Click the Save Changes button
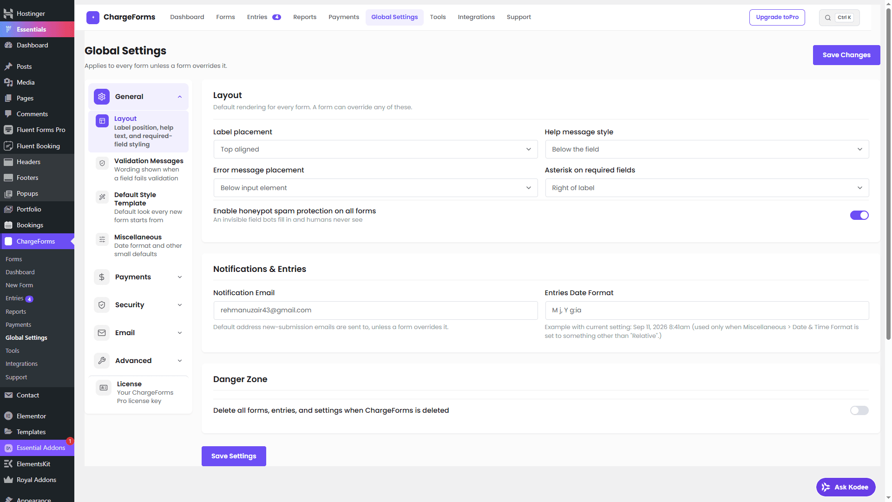892x502 pixels. 846,55
